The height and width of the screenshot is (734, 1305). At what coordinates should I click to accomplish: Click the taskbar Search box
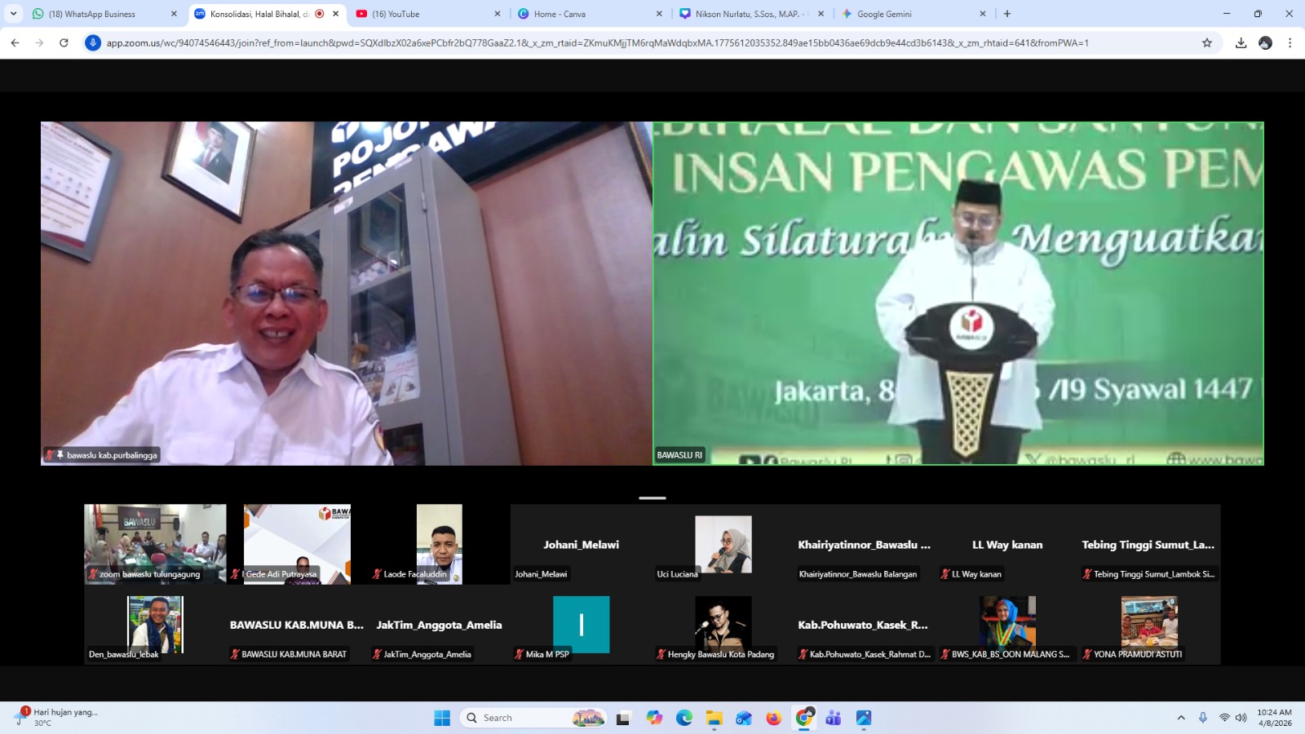click(533, 718)
